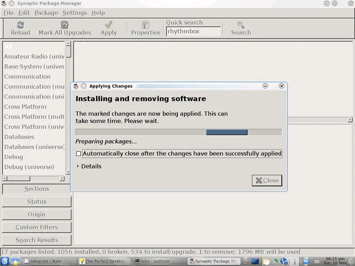Select the plain Databases section
The image size is (355, 266).
pyautogui.click(x=34, y=137)
